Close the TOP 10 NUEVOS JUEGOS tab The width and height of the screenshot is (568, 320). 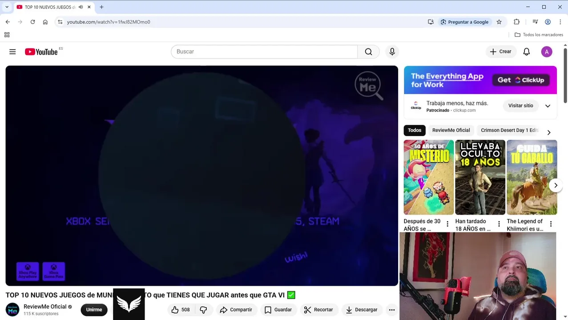[x=89, y=7]
